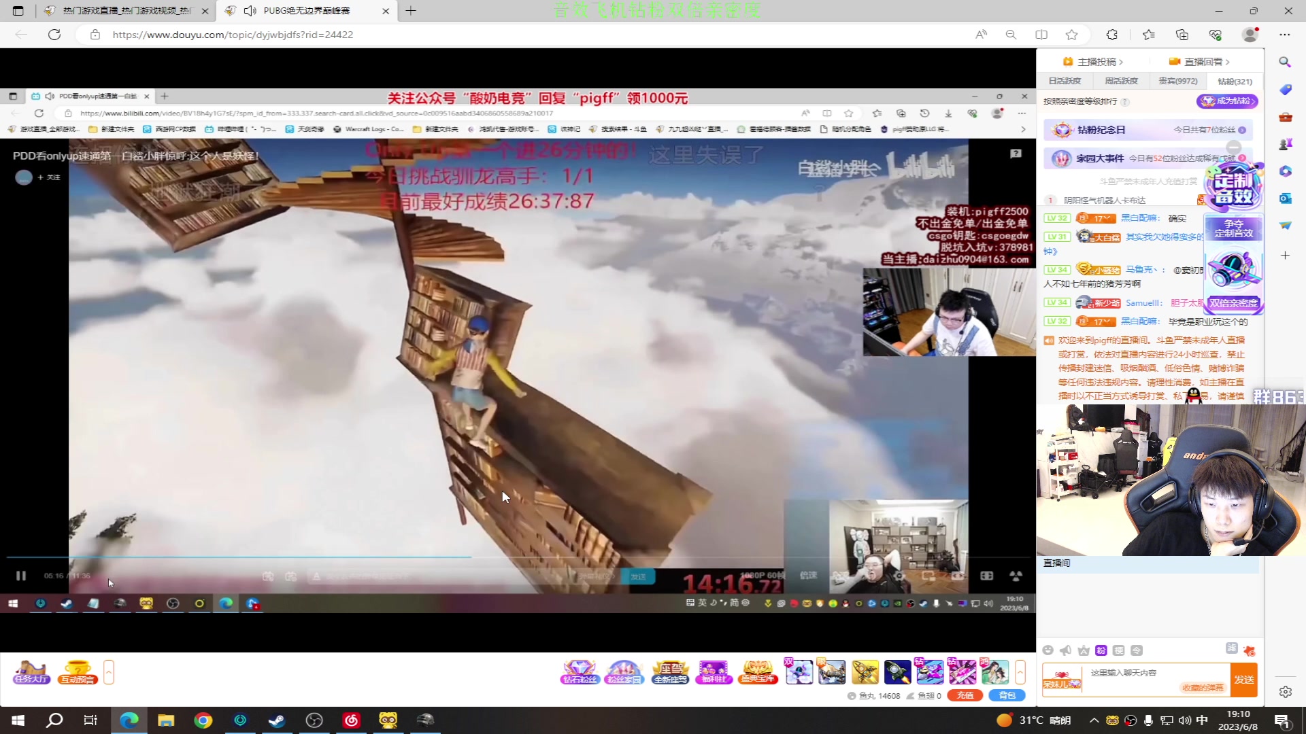1306x734 pixels.
Task: Open Edge settings and more menu
Action: pyautogui.click(x=1284, y=35)
